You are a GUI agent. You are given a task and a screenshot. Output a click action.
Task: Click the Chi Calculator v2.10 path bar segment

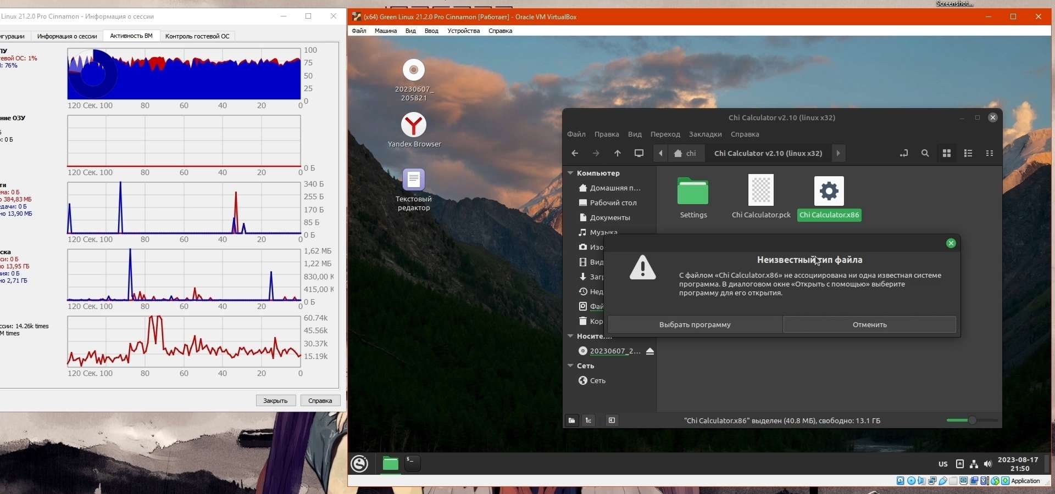768,154
